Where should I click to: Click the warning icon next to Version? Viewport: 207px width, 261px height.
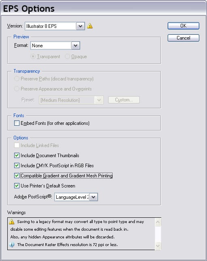tap(90, 26)
